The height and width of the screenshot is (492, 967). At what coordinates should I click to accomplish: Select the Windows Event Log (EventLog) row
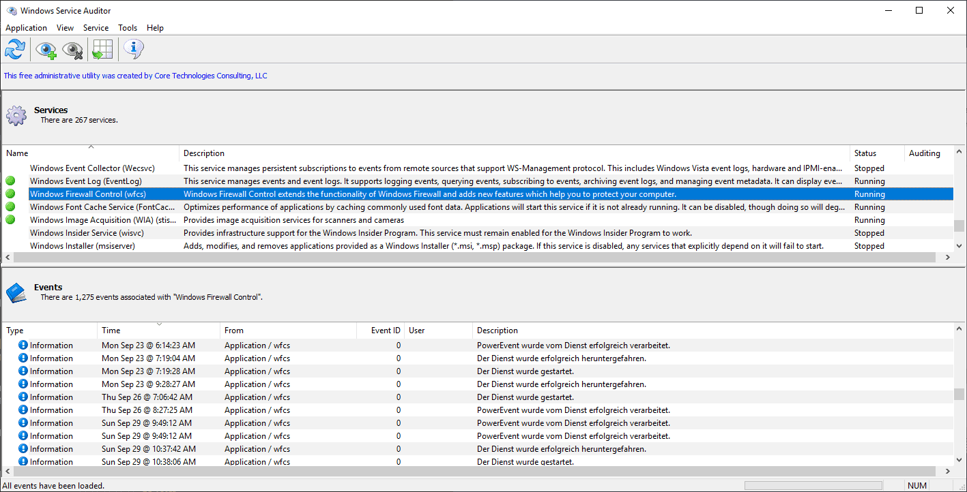tap(478, 181)
